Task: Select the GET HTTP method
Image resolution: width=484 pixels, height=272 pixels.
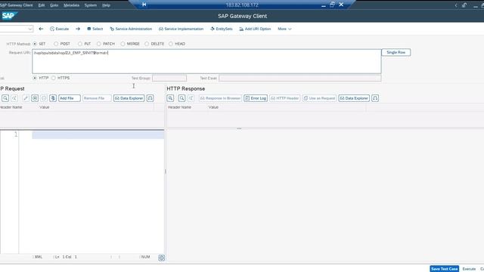Action: [x=35, y=44]
